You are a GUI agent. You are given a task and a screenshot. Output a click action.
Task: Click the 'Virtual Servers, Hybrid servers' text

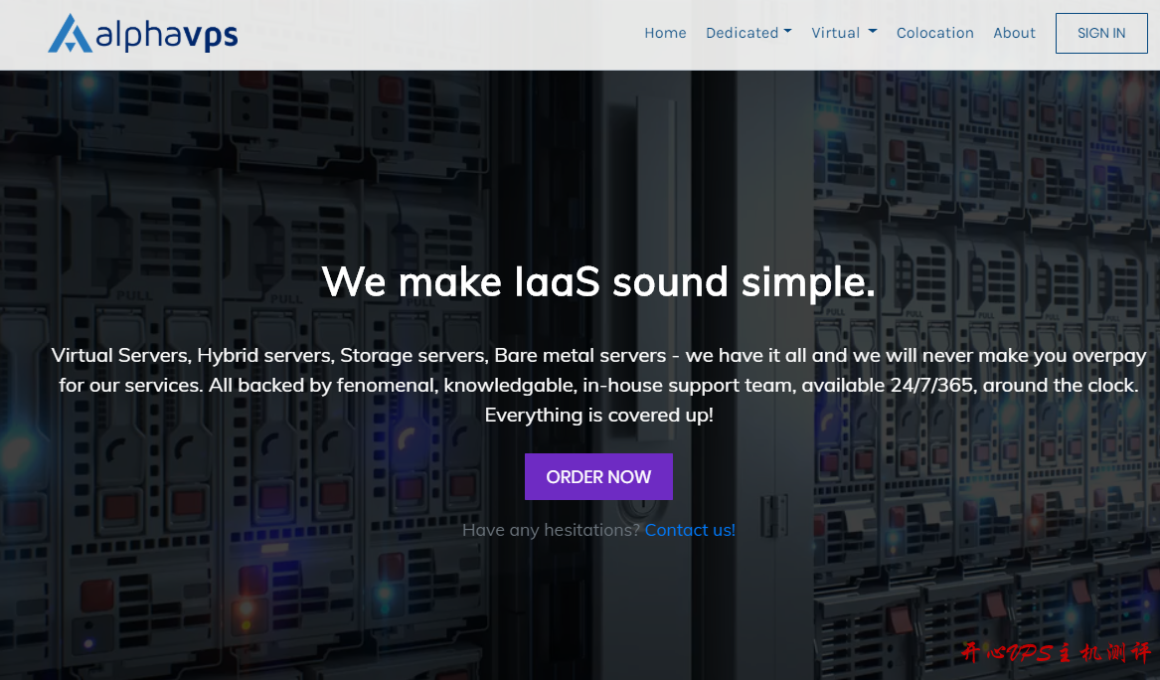(x=193, y=355)
